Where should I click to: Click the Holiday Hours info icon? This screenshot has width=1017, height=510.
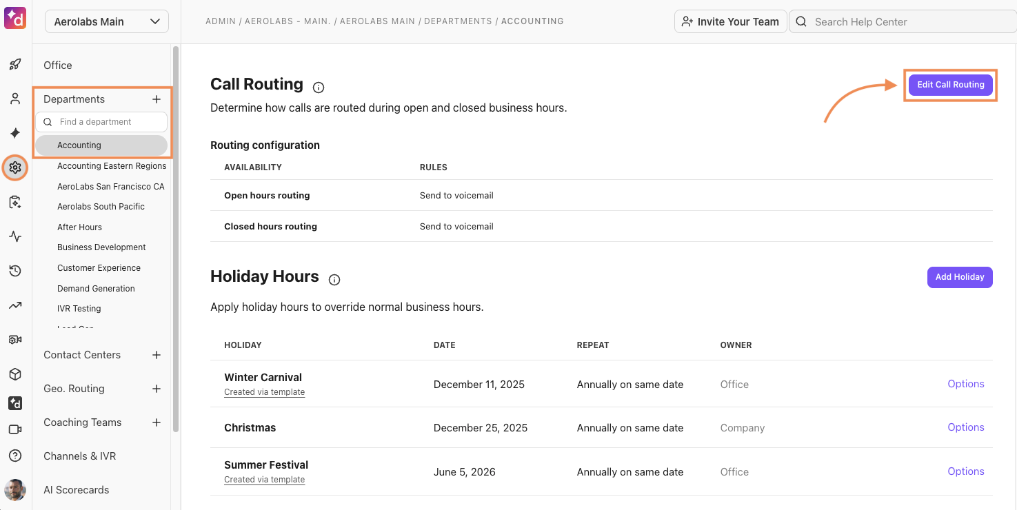334,280
